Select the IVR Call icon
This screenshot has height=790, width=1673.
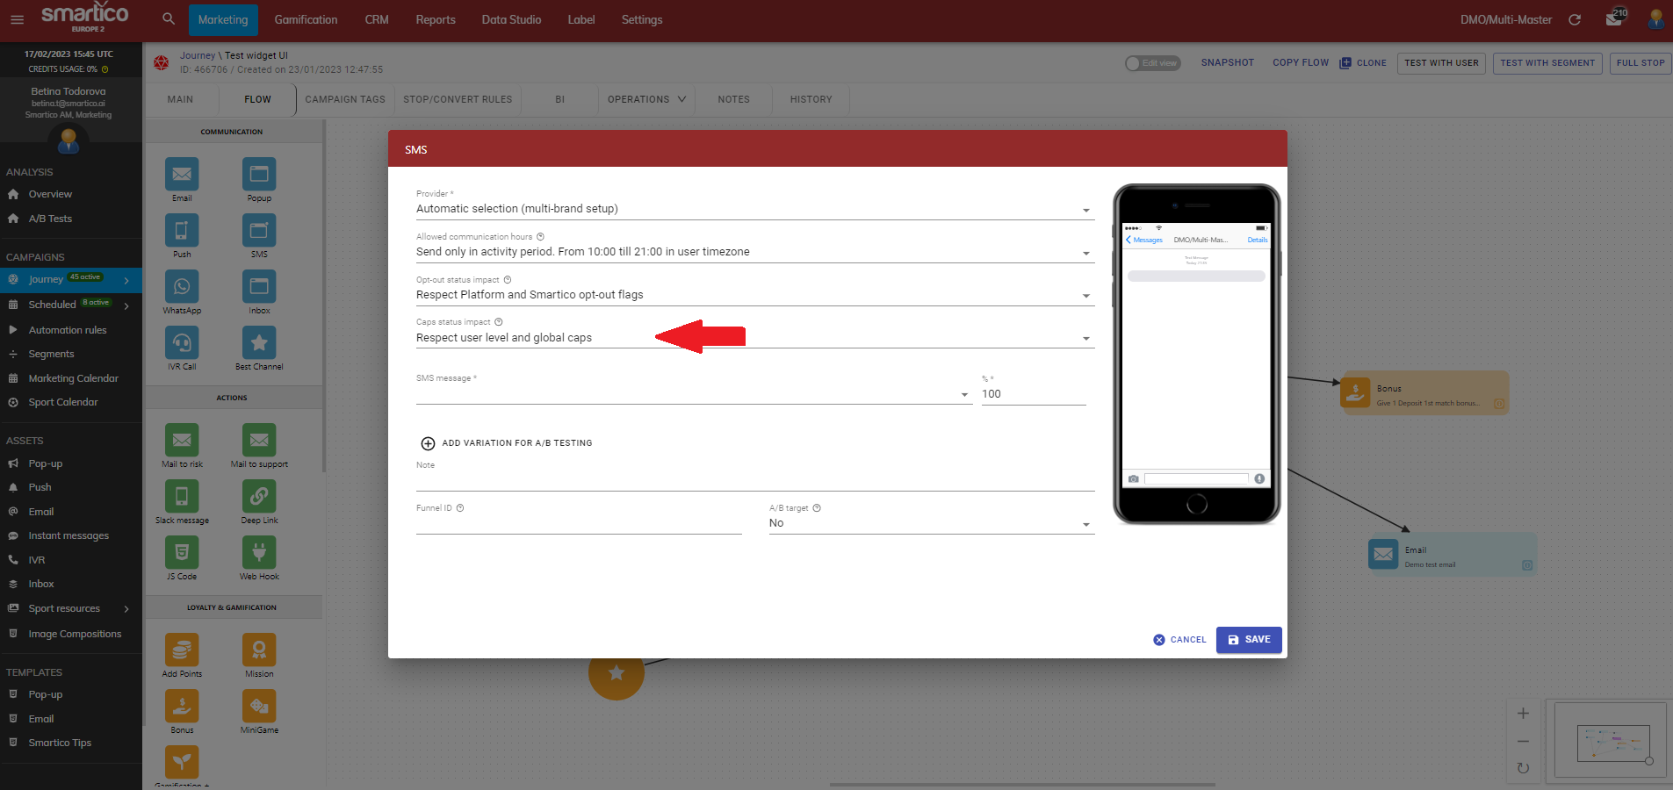click(x=182, y=343)
